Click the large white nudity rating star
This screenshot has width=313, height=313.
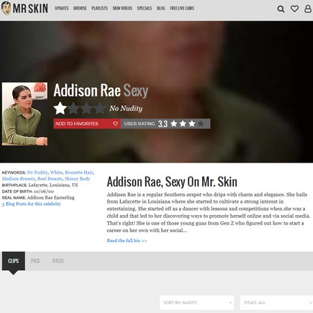[x=60, y=108]
